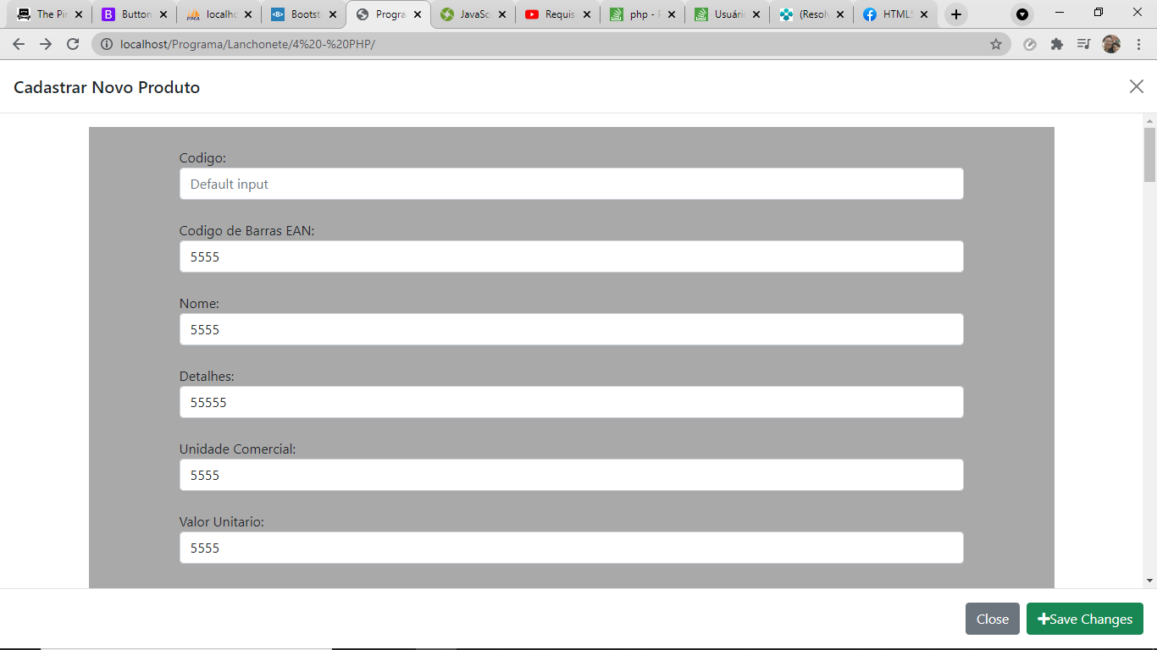
Task: Click the grey Close button
Action: point(993,619)
